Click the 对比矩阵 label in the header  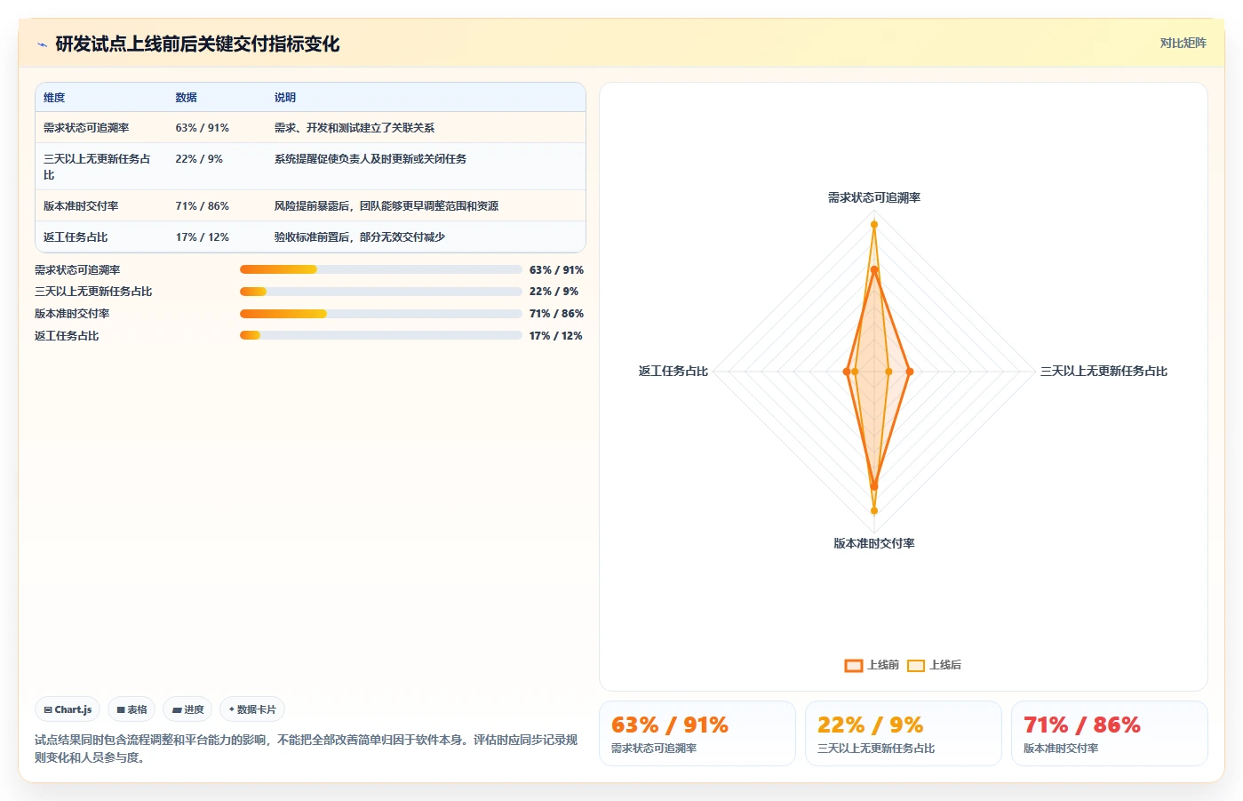1183,43
